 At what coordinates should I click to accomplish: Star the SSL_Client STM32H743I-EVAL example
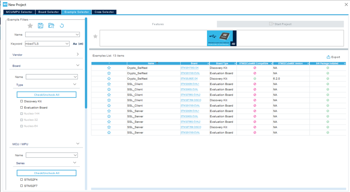(109, 105)
